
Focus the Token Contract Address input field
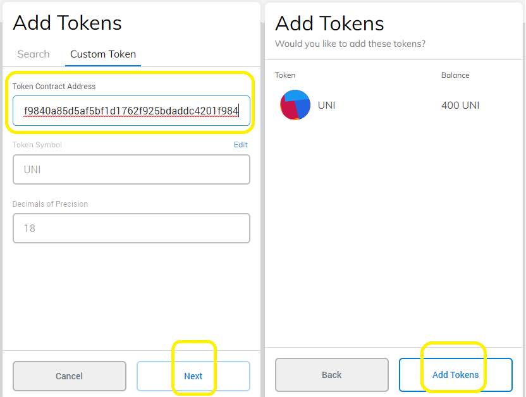tap(131, 111)
